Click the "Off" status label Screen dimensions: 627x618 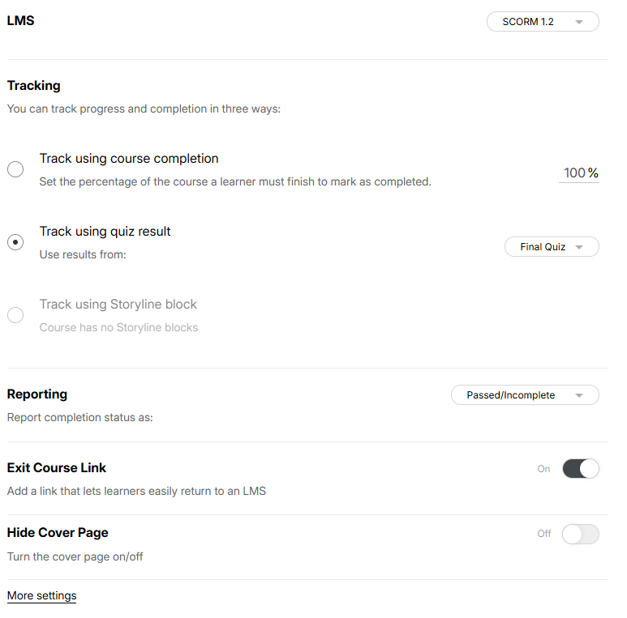(544, 534)
